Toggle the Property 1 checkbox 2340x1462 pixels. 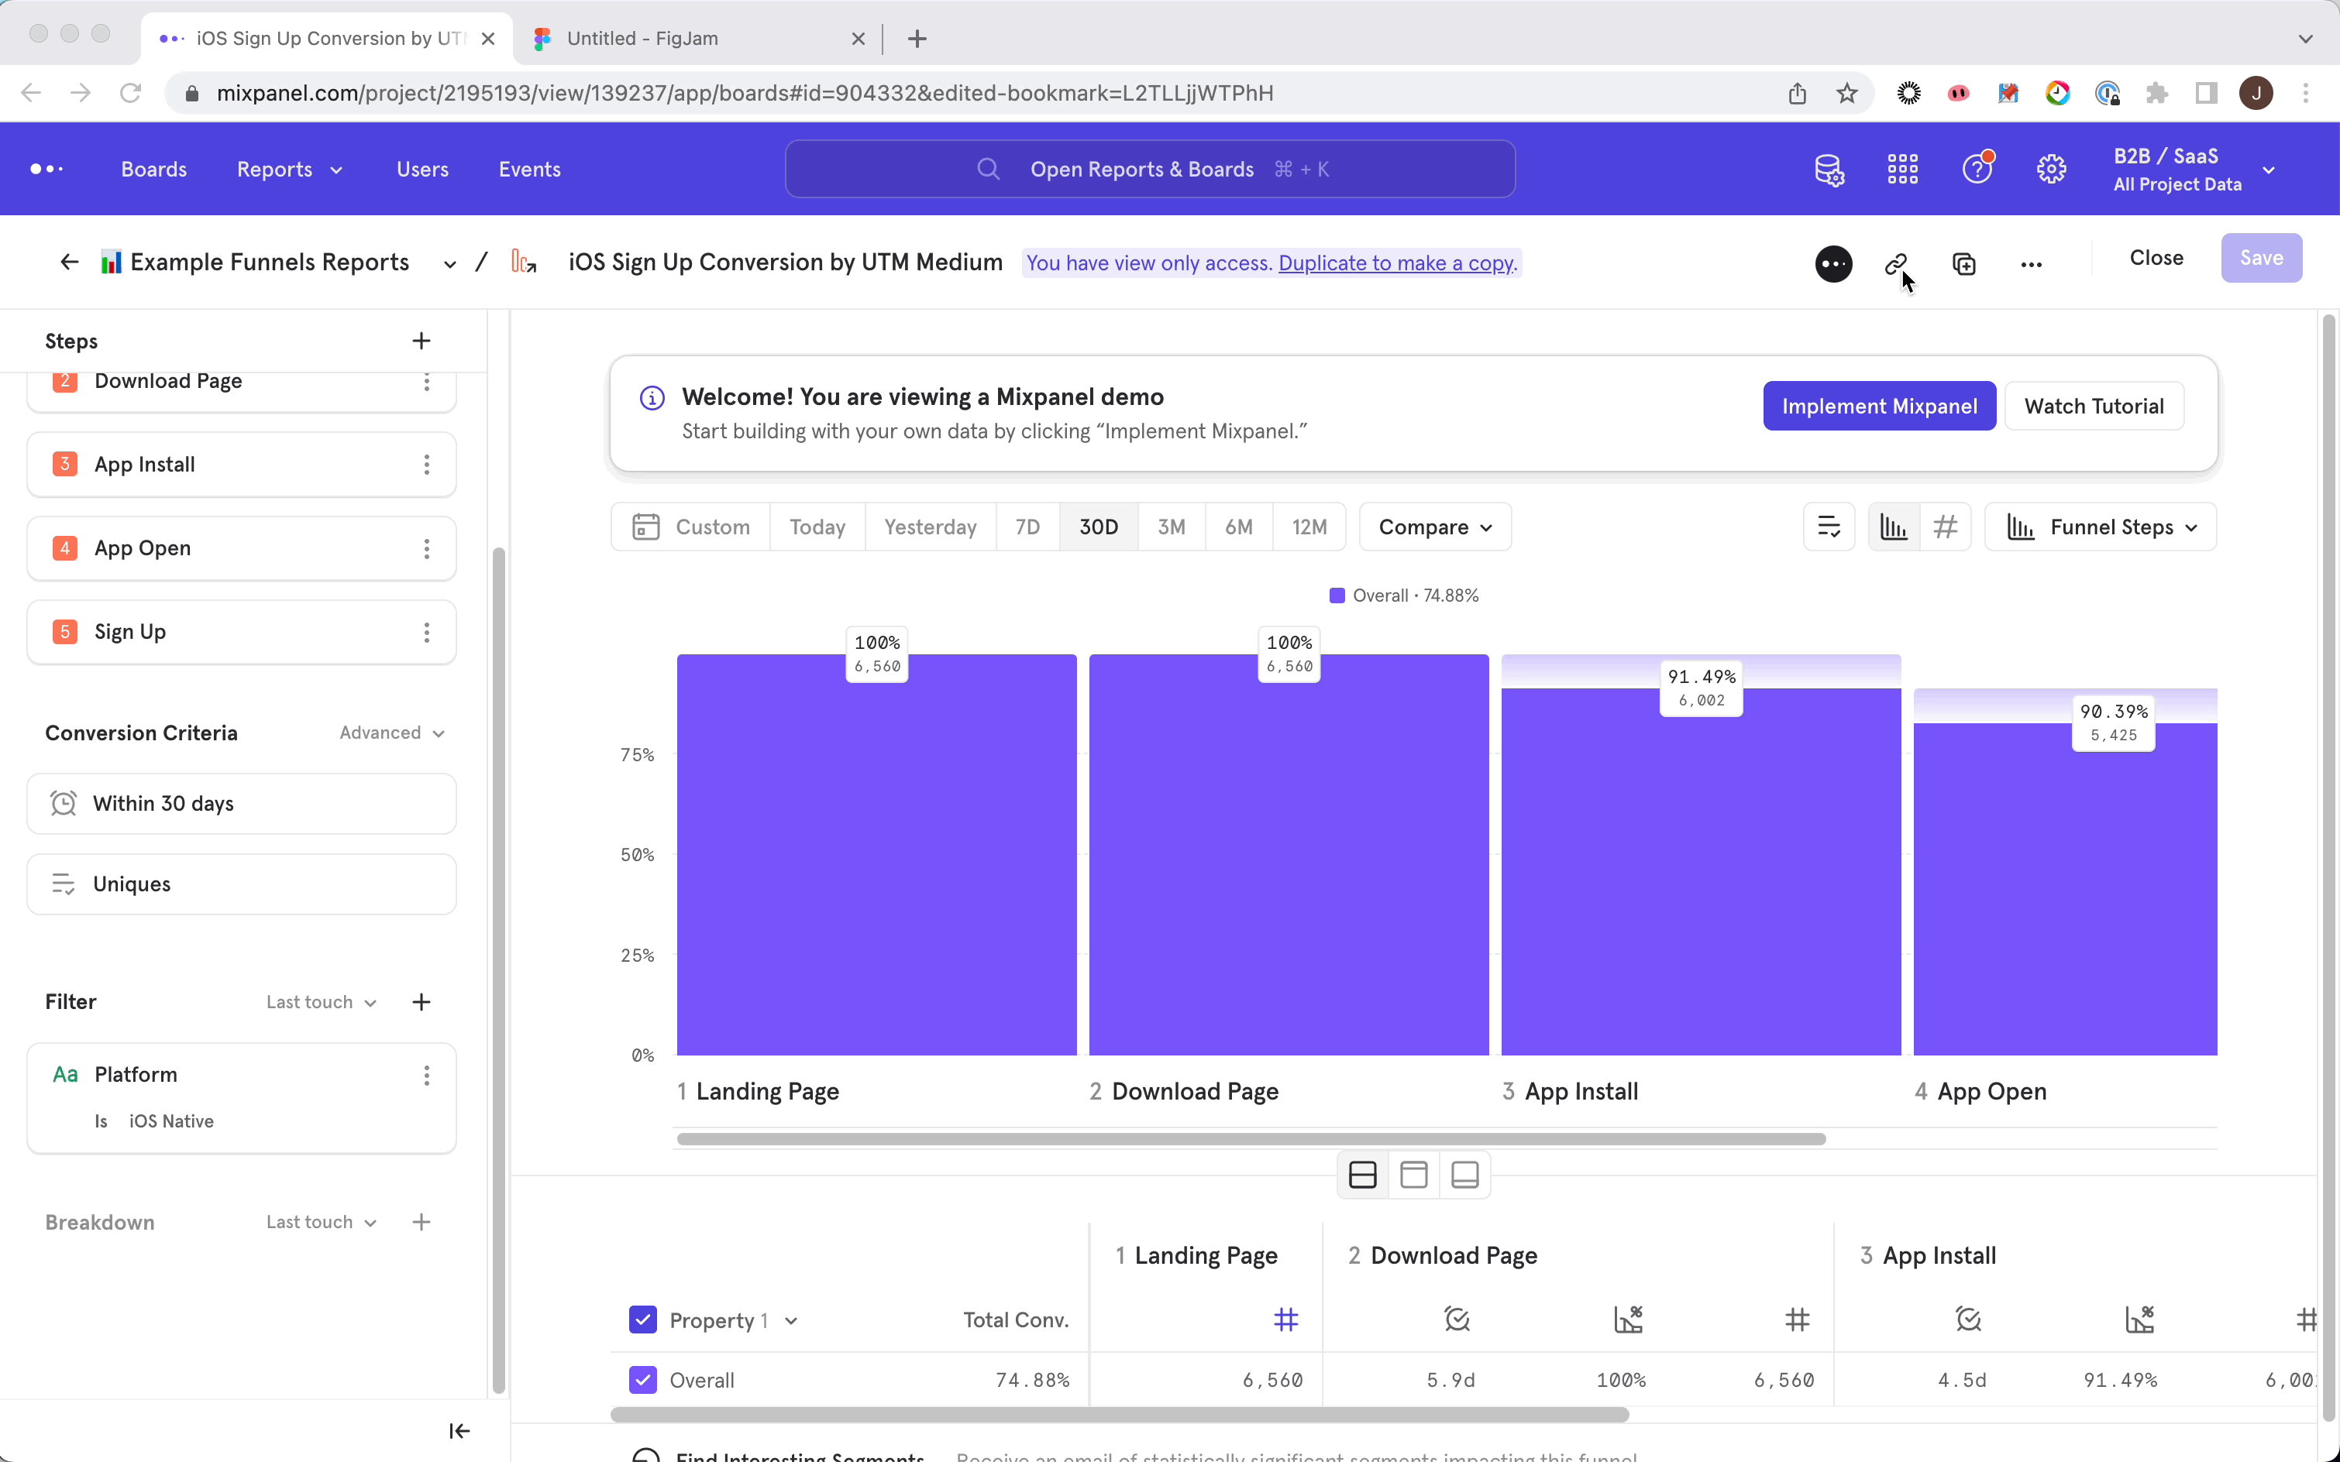coord(642,1319)
